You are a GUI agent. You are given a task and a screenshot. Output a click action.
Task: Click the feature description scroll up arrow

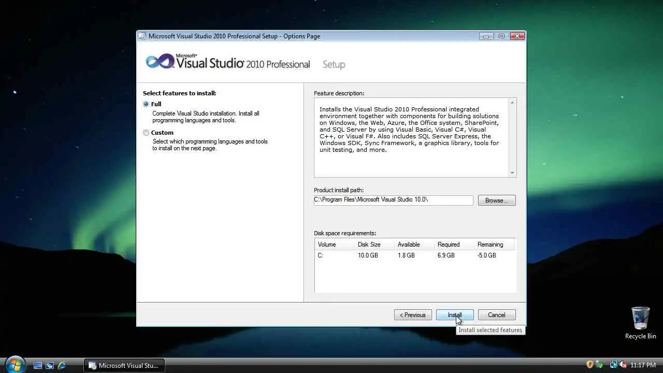coord(512,102)
